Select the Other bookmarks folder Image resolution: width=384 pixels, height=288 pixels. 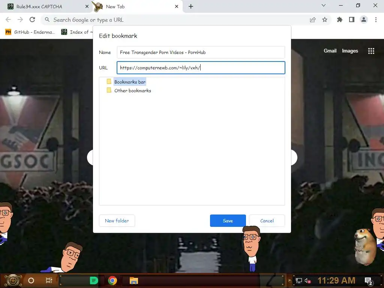click(132, 91)
